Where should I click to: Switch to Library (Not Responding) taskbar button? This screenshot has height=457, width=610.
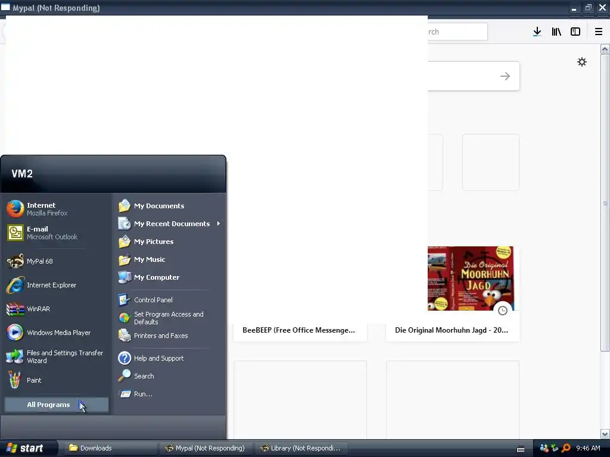click(x=301, y=449)
